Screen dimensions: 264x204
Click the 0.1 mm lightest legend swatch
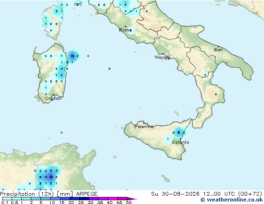(x=7, y=199)
